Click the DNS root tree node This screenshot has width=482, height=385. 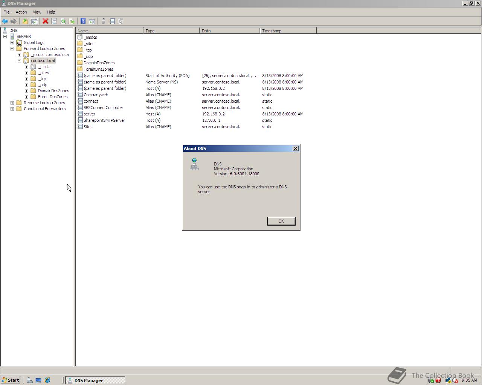pos(13,30)
